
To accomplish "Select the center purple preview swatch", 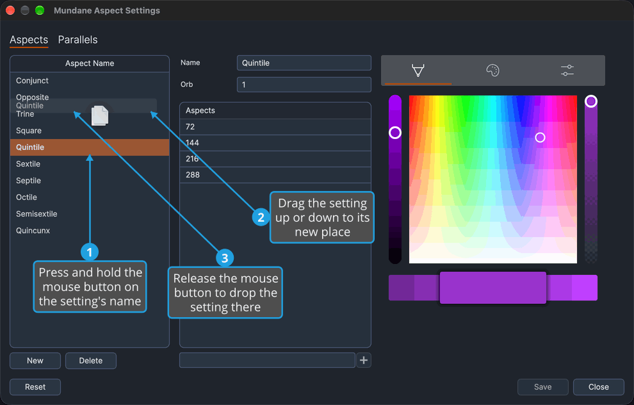I will pyautogui.click(x=493, y=288).
